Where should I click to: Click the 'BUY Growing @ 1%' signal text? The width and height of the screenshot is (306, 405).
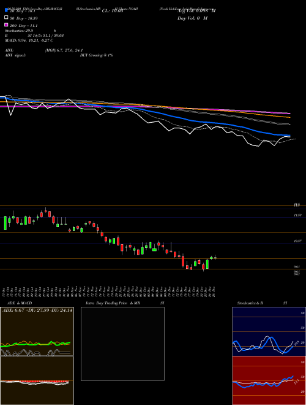(96, 55)
